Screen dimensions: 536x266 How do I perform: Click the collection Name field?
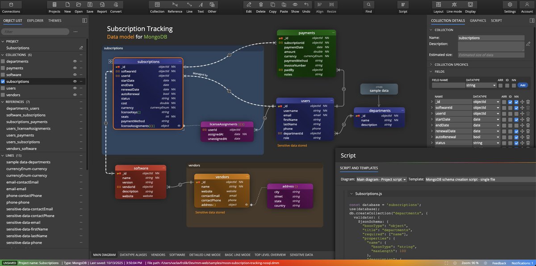pyautogui.click(x=491, y=38)
